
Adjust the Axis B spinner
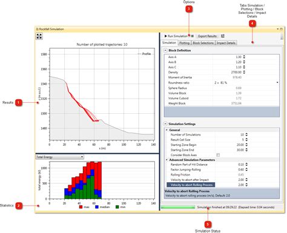click(x=244, y=62)
